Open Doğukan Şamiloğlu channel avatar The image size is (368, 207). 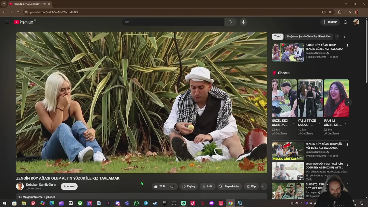pyautogui.click(x=20, y=186)
